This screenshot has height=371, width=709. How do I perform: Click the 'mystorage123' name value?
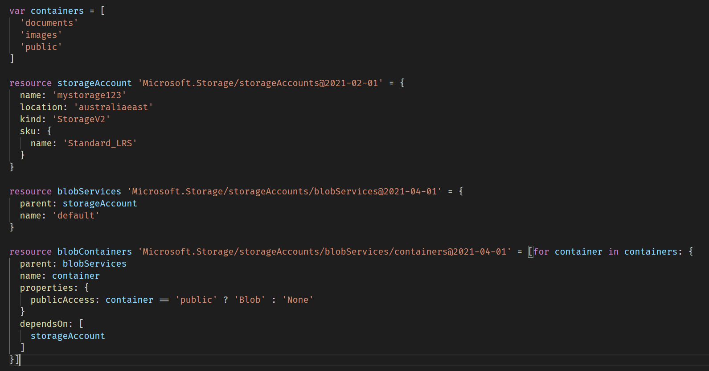coord(89,95)
